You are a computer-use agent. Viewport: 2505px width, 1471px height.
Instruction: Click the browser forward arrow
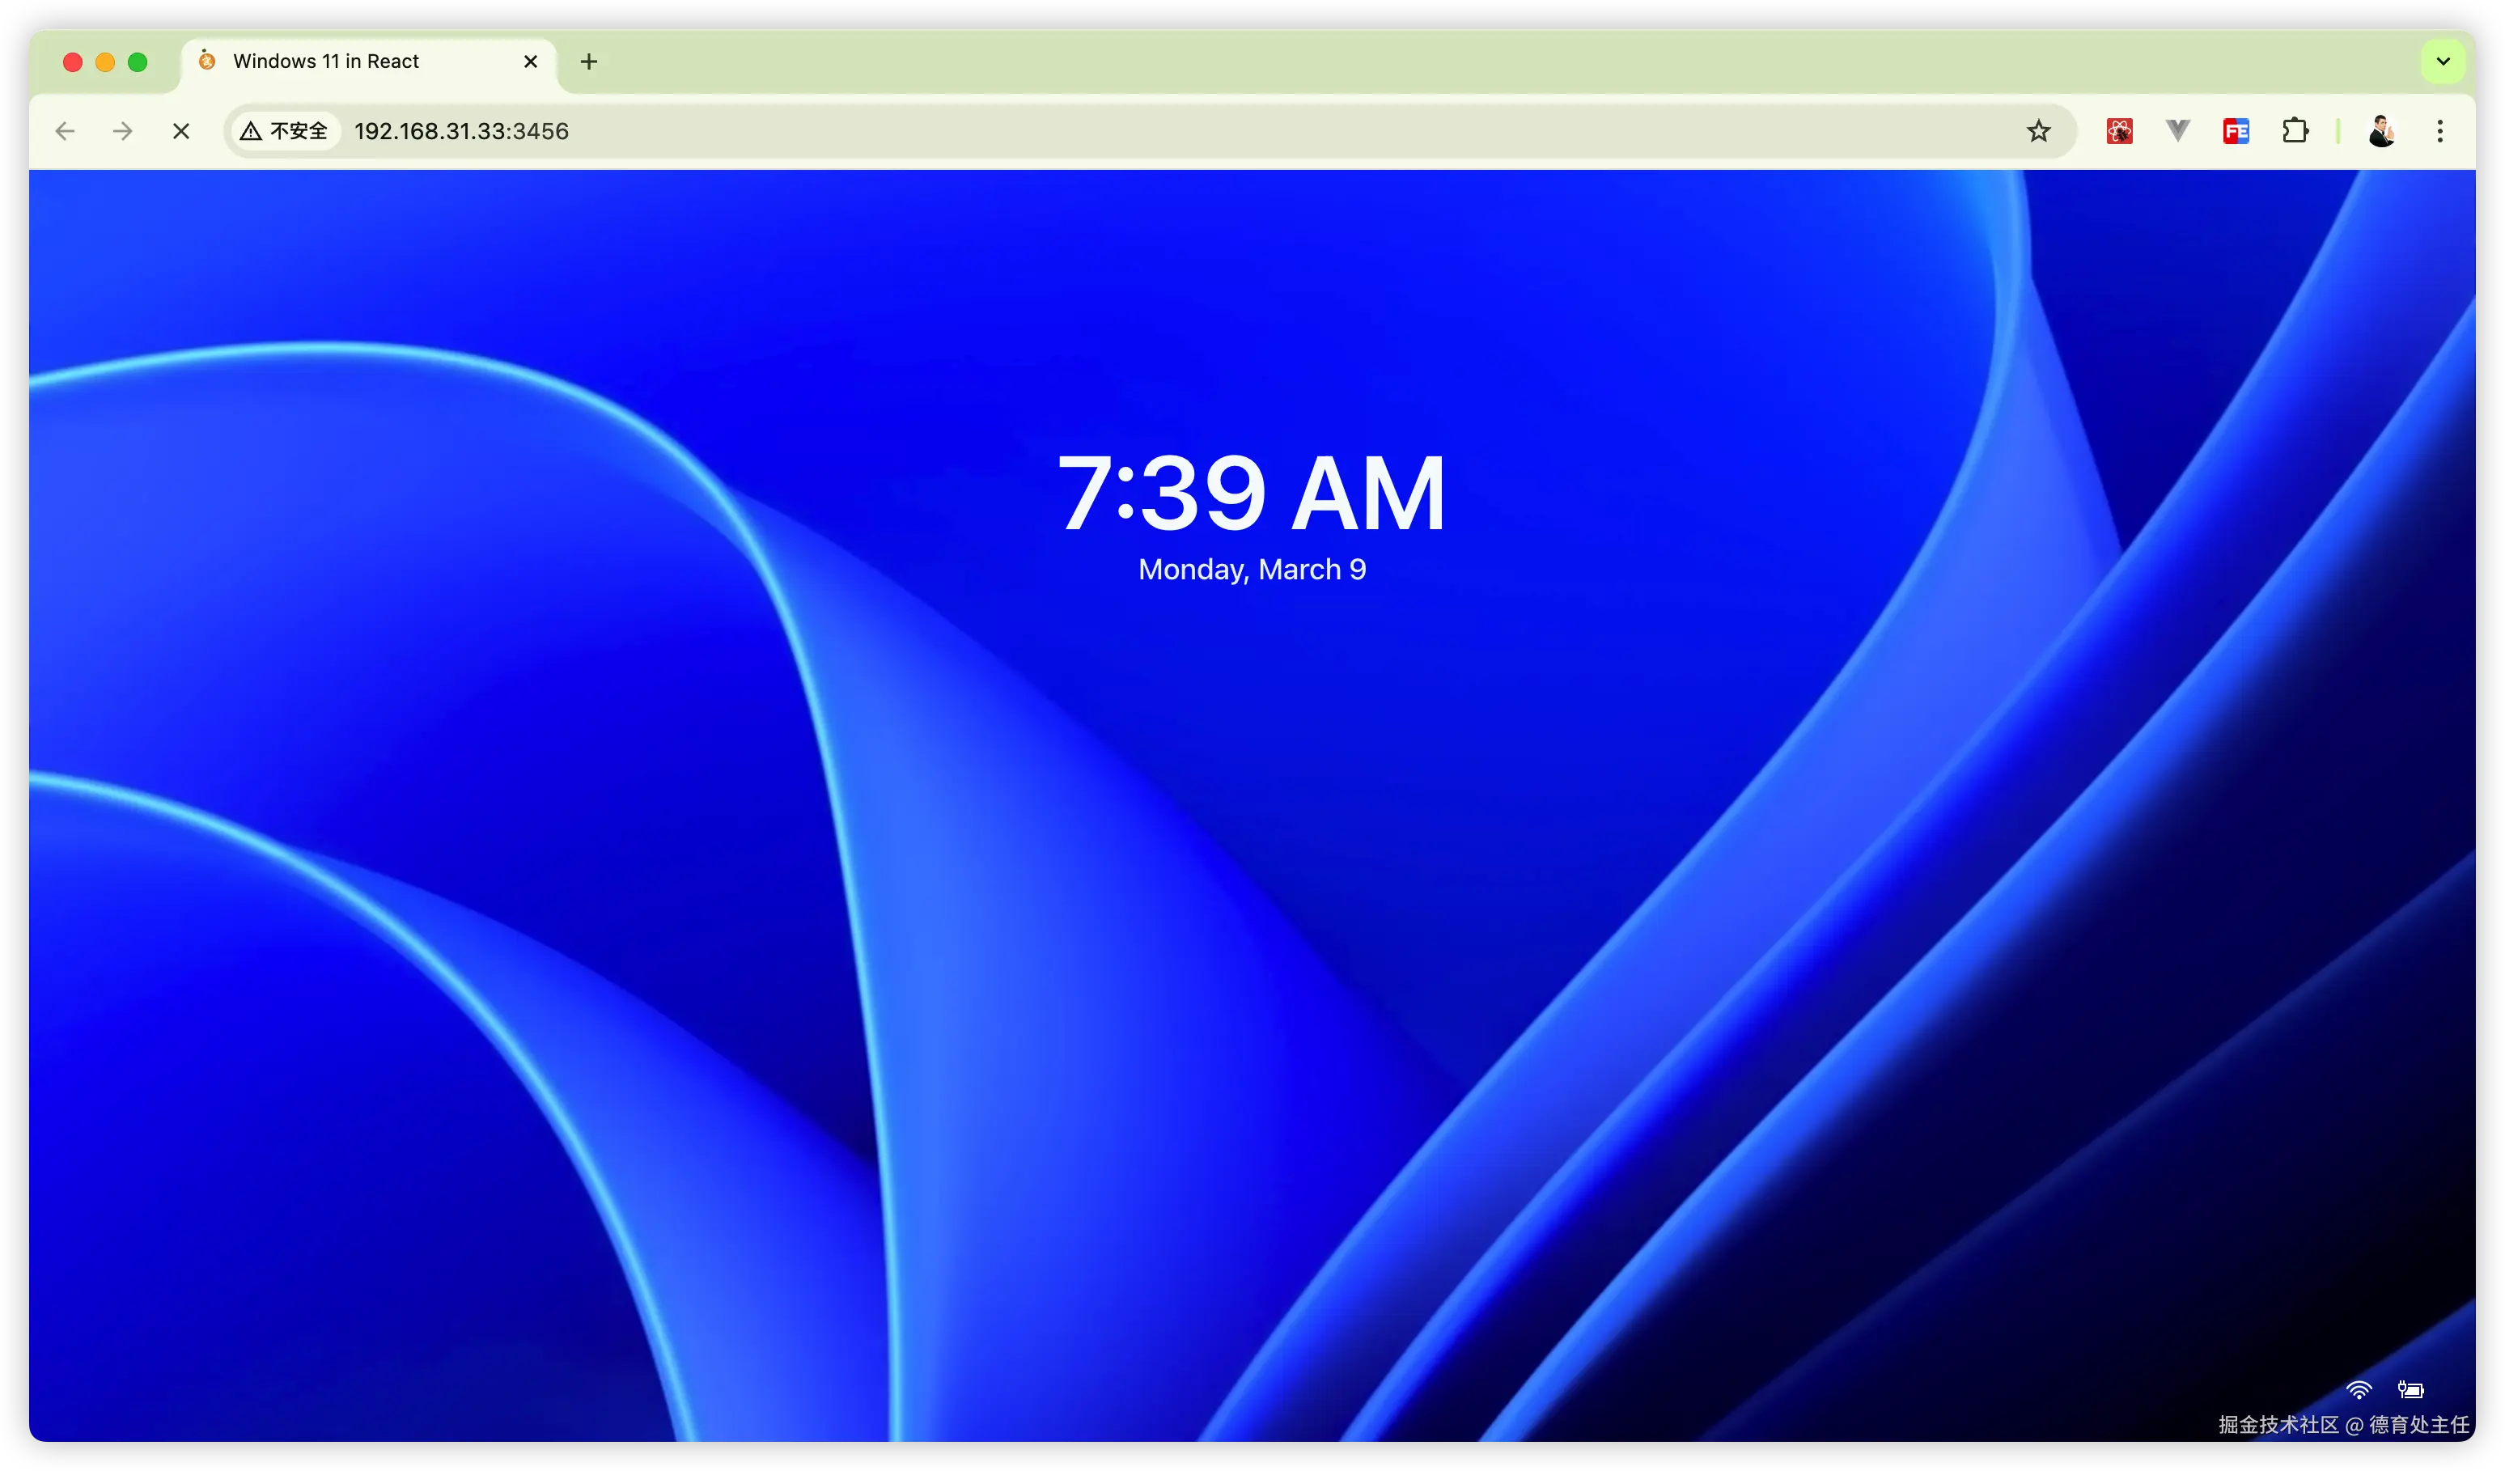click(122, 131)
